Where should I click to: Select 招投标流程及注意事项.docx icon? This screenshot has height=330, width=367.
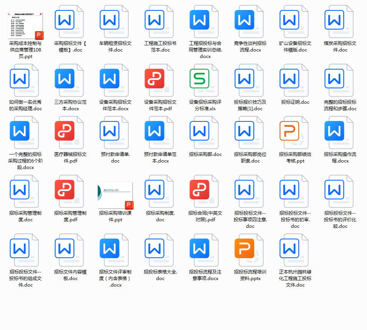click(x=204, y=250)
